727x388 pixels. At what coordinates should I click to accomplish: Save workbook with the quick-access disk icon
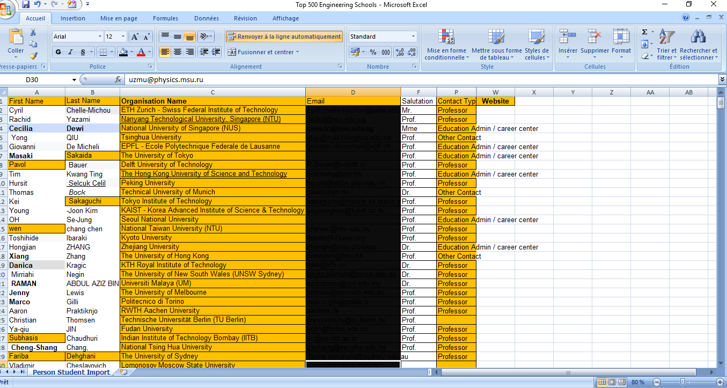tap(25, 4)
